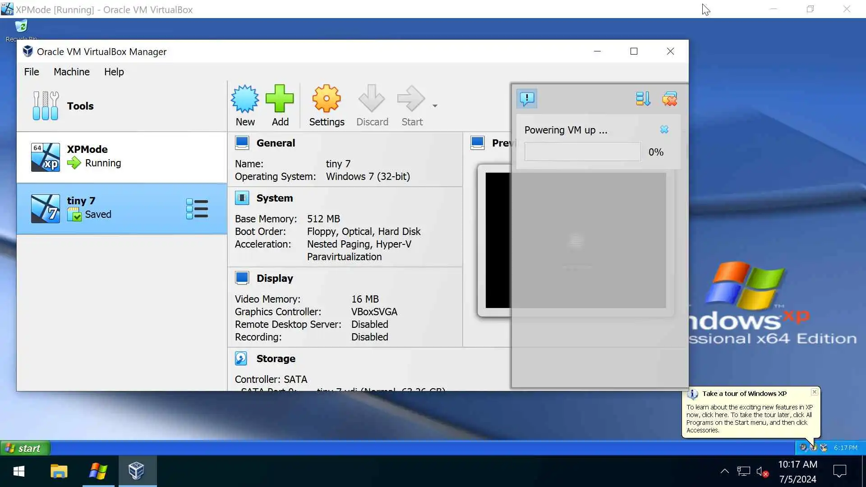The height and width of the screenshot is (487, 866).
Task: Close the Windows XP tour balloon
Action: tap(815, 392)
